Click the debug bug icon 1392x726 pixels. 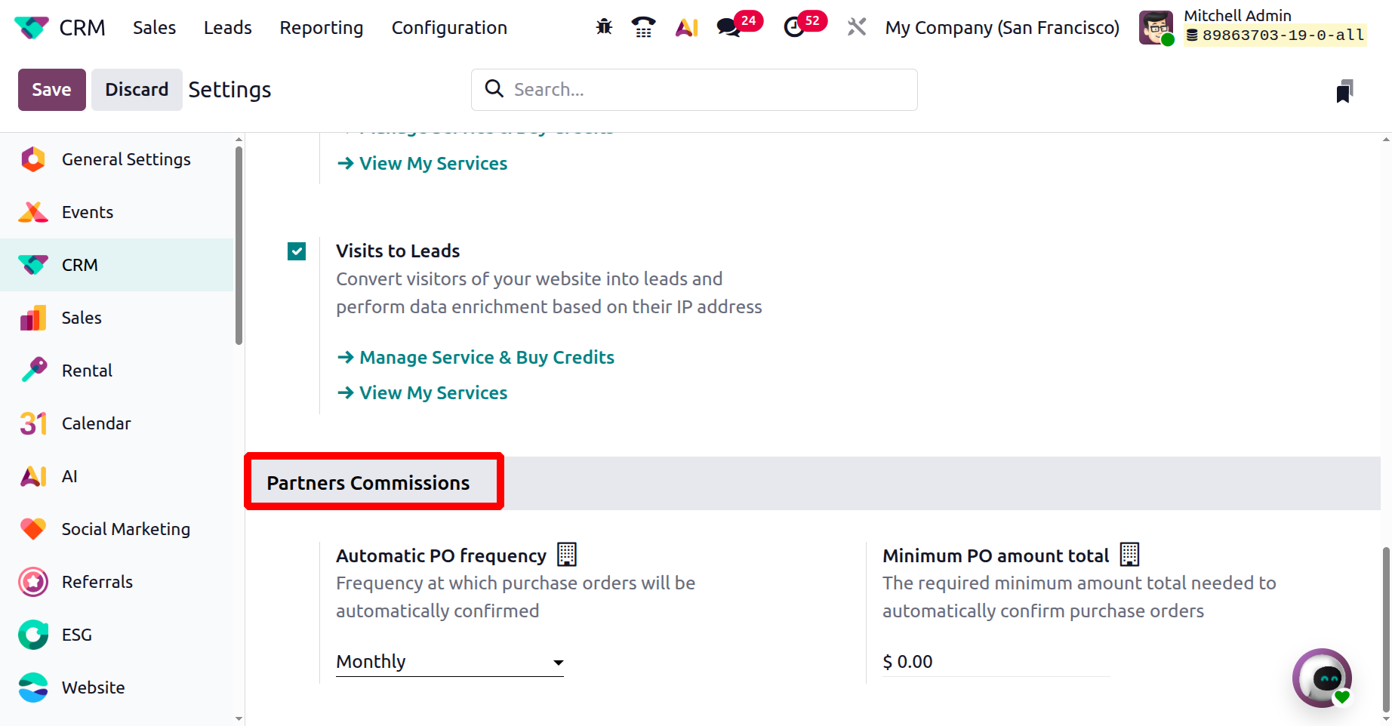[x=604, y=28]
